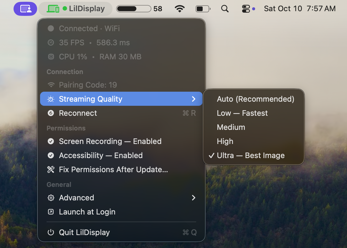The height and width of the screenshot is (248, 347).
Task: Click the LilDisplay green display icon
Action: (x=53, y=9)
